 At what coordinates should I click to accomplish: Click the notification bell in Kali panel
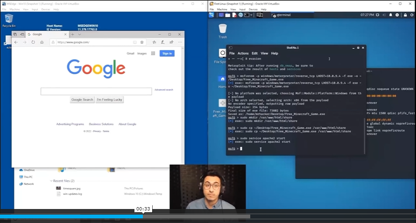coord(391,15)
